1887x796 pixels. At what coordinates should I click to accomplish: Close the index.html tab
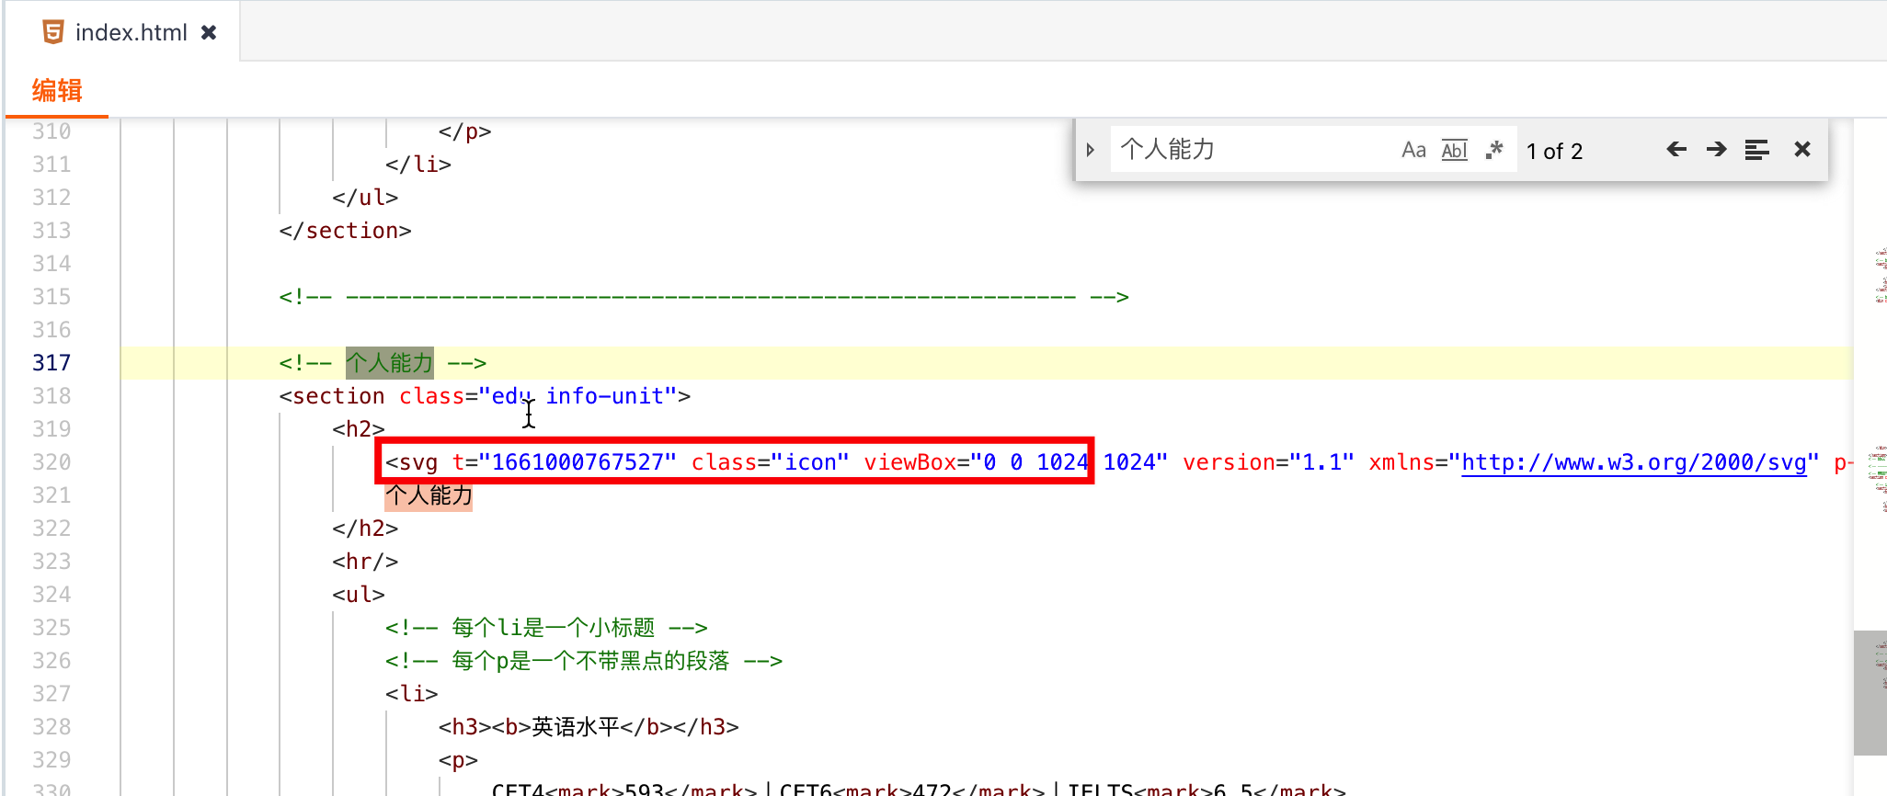[209, 32]
